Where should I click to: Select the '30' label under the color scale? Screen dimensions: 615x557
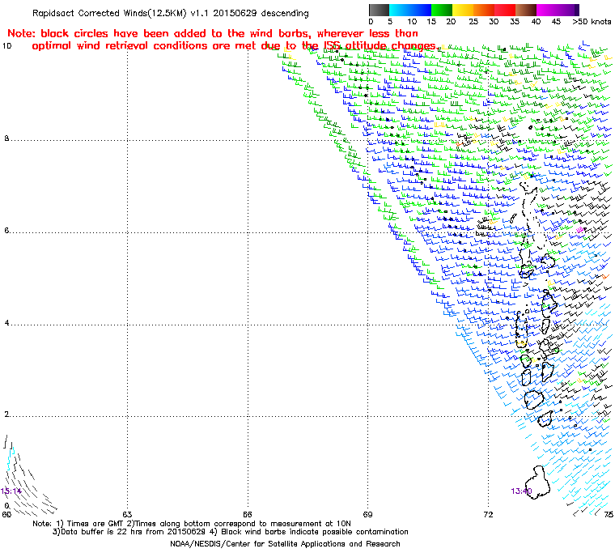(x=494, y=22)
